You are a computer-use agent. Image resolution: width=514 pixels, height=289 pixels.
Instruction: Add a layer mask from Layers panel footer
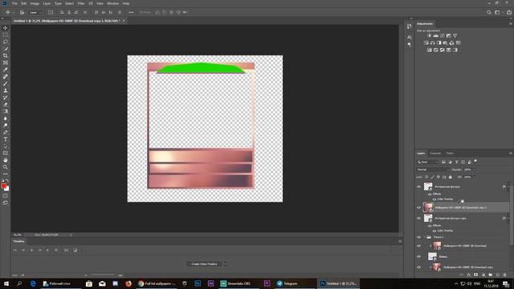tap(476, 275)
